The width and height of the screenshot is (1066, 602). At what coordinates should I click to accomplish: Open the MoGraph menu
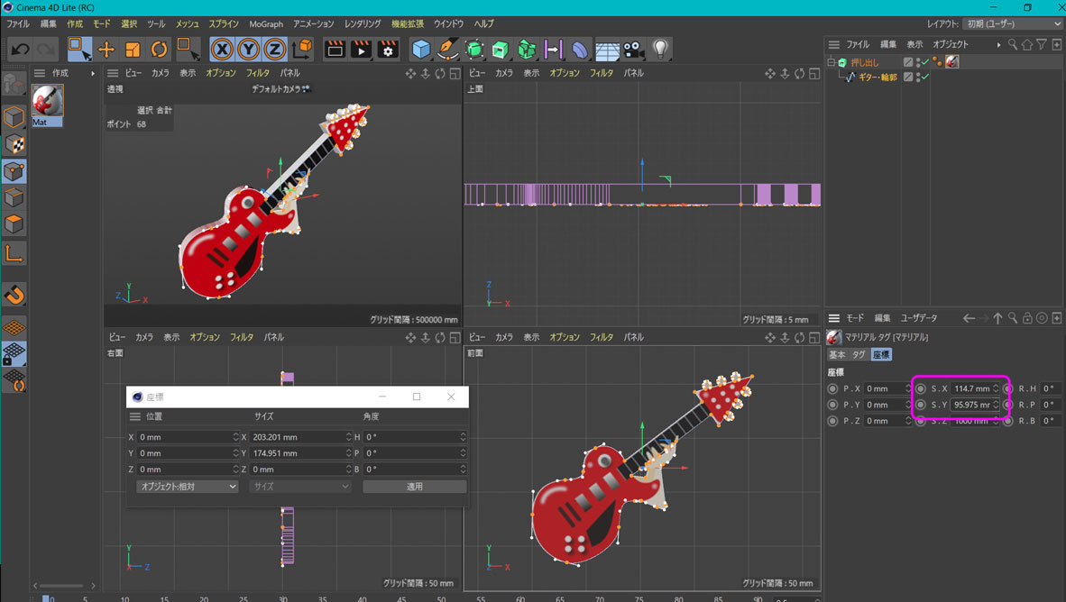click(x=266, y=24)
